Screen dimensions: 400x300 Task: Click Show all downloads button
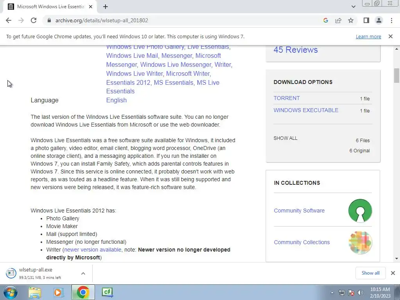[370, 273]
